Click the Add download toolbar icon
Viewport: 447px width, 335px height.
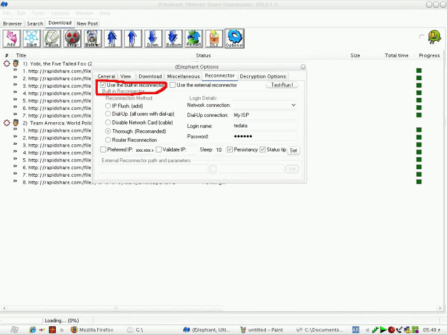click(x=11, y=38)
